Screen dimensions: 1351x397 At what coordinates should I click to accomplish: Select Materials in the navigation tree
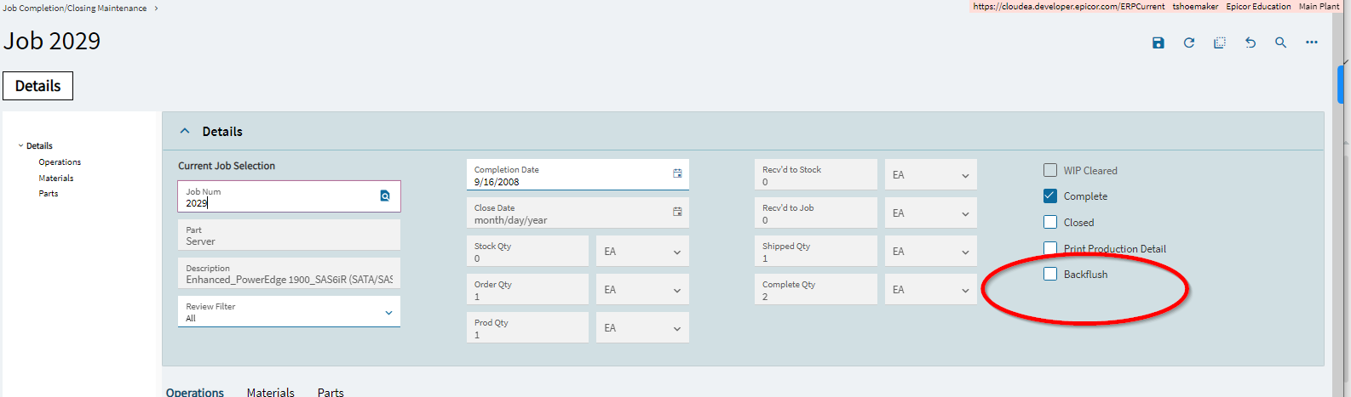pyautogui.click(x=56, y=179)
